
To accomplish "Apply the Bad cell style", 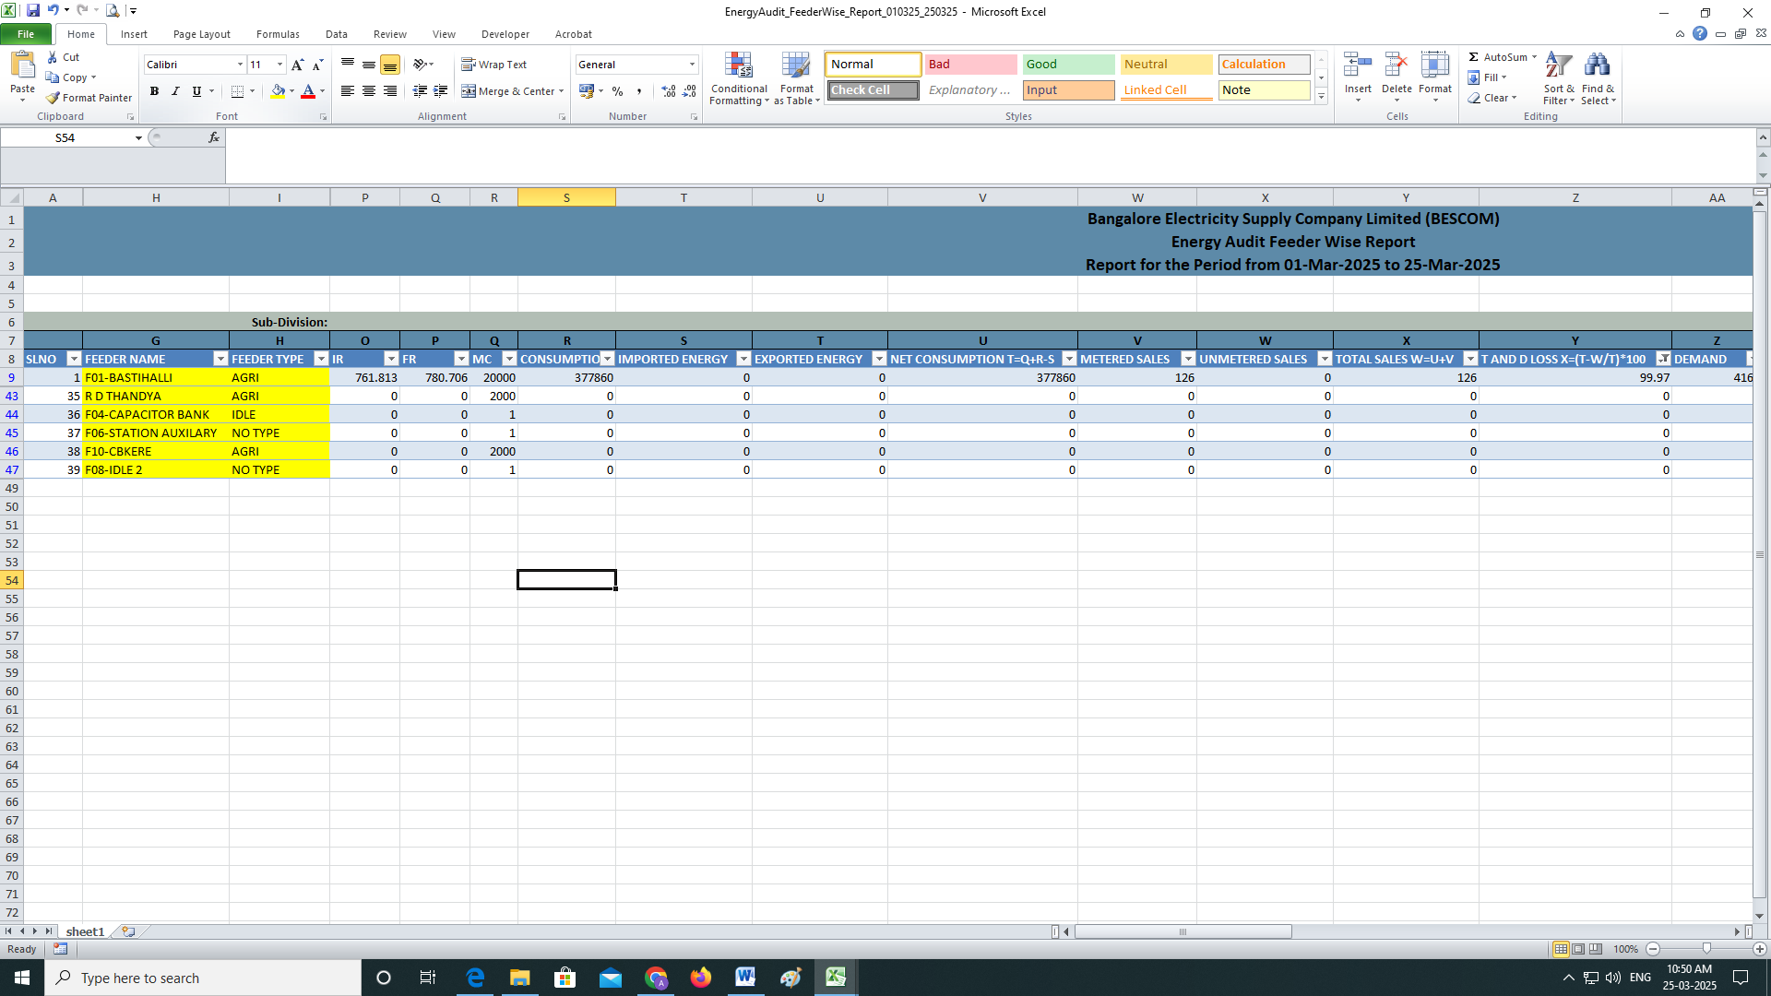I will tap(970, 65).
